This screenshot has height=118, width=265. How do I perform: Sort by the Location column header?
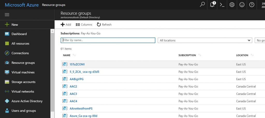coord(242,55)
